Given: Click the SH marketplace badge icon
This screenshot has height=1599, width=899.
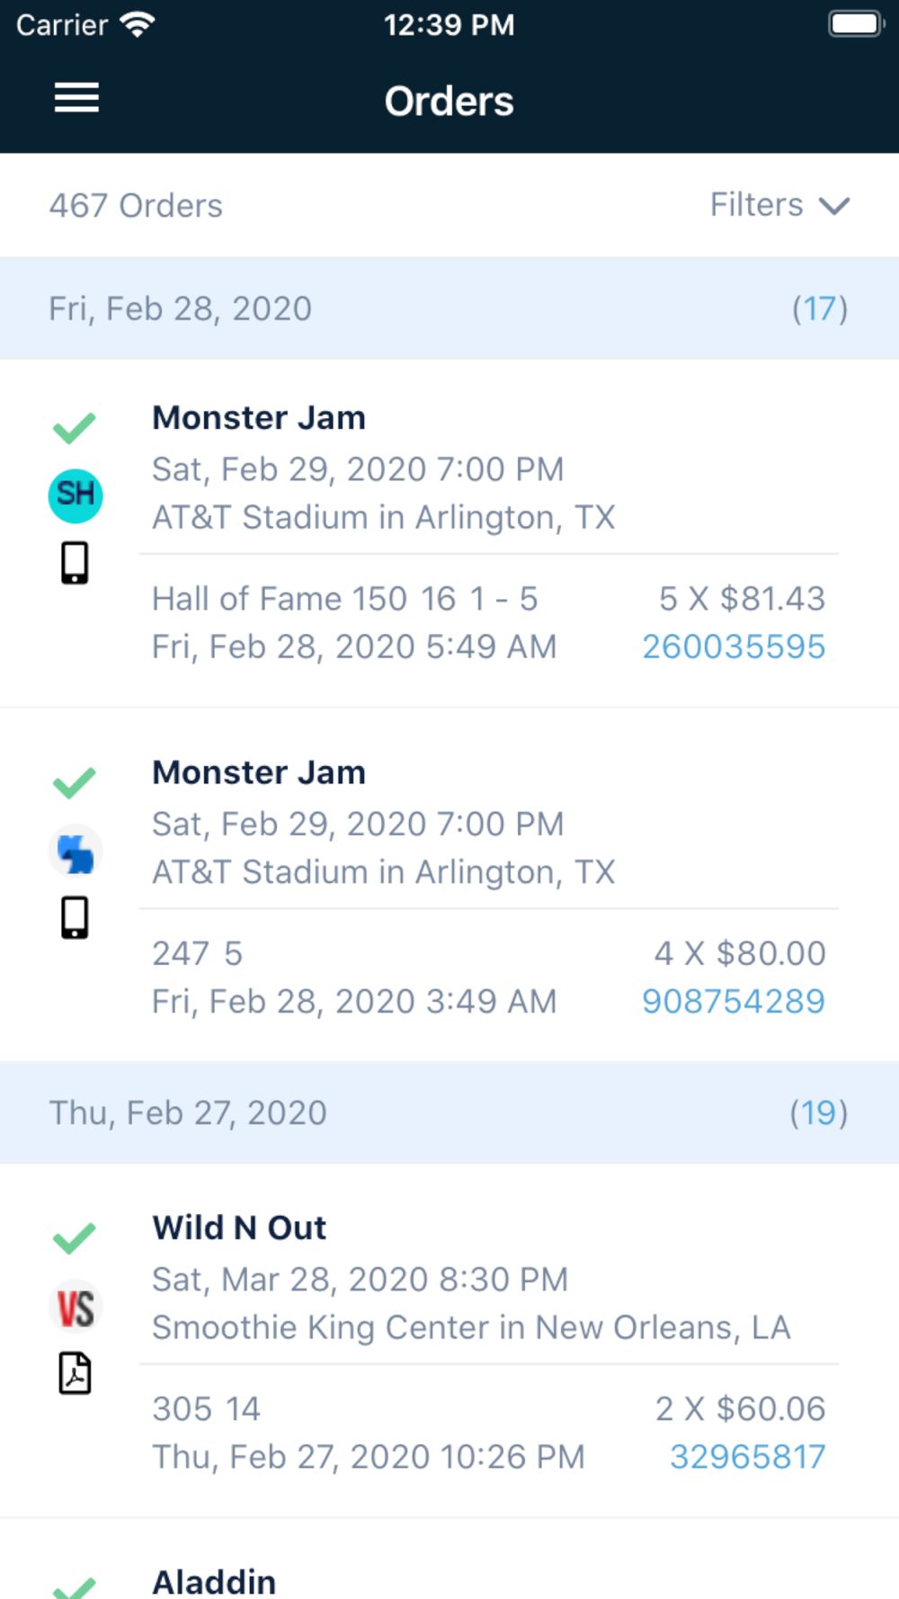Looking at the screenshot, I should [76, 496].
